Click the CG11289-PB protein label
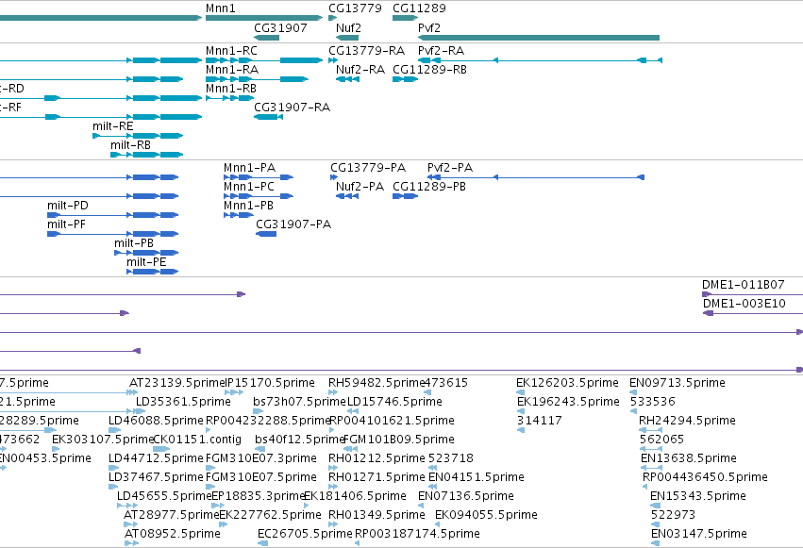Screen dimensions: 803x548 click(429, 187)
